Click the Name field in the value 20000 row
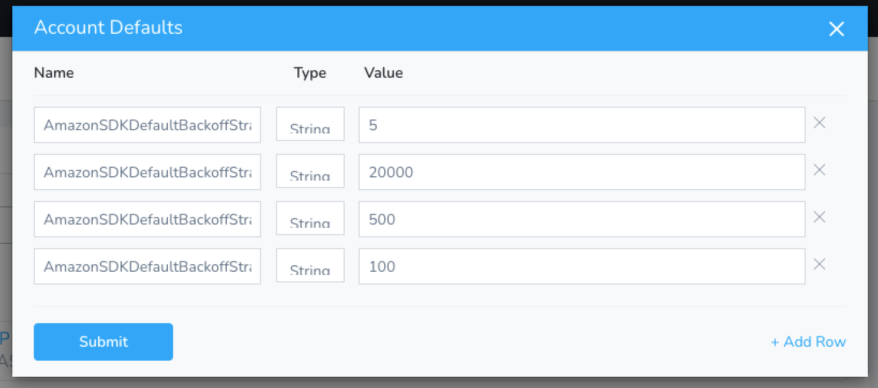The image size is (878, 388). click(147, 172)
